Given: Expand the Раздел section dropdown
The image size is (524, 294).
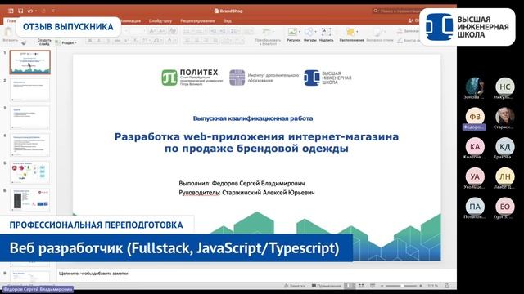Looking at the screenshot, I should 66,42.
